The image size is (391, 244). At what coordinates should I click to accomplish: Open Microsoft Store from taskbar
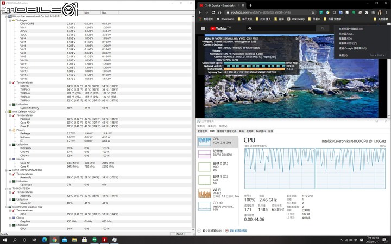click(x=84, y=240)
